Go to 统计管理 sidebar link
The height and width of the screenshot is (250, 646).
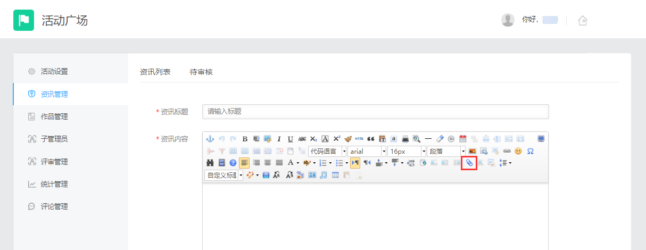click(54, 184)
